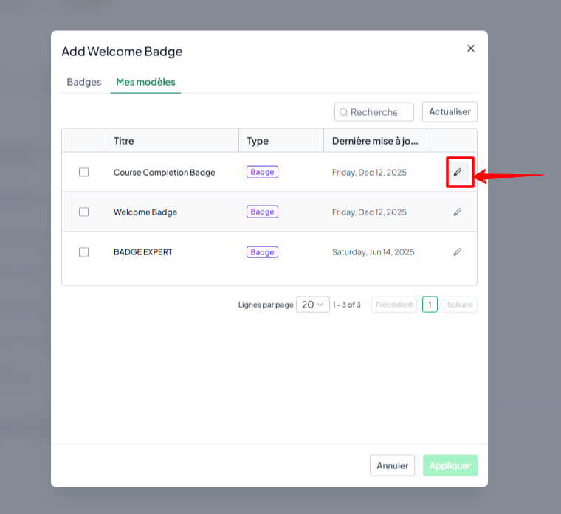The width and height of the screenshot is (561, 514).
Task: Confirm selection with Appliquer
Action: [450, 465]
